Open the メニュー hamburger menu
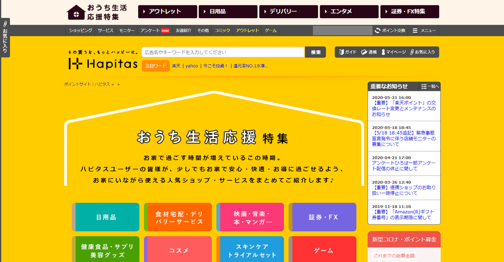The width and height of the screenshot is (504, 262). pyautogui.click(x=424, y=31)
